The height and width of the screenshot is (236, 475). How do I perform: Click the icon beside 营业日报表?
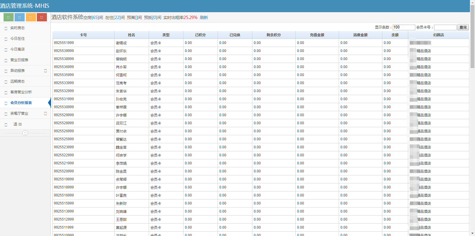click(6, 60)
